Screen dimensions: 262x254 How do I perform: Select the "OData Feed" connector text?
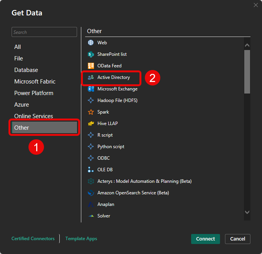[109, 66]
